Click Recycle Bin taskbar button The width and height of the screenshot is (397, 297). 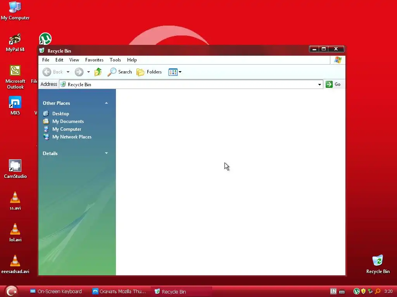pos(181,292)
